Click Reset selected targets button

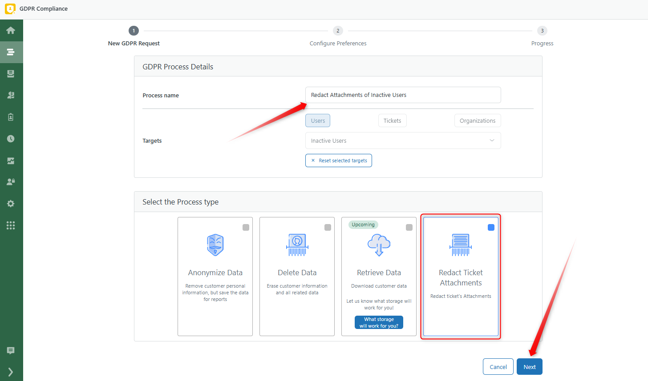[x=339, y=160]
